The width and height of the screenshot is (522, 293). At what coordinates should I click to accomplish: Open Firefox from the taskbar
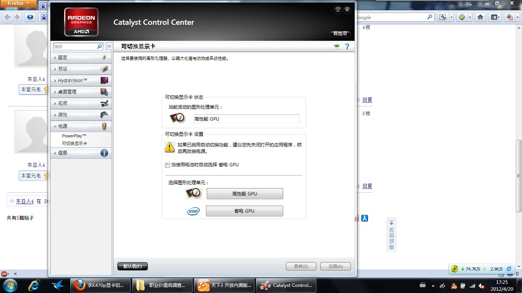[101, 285]
